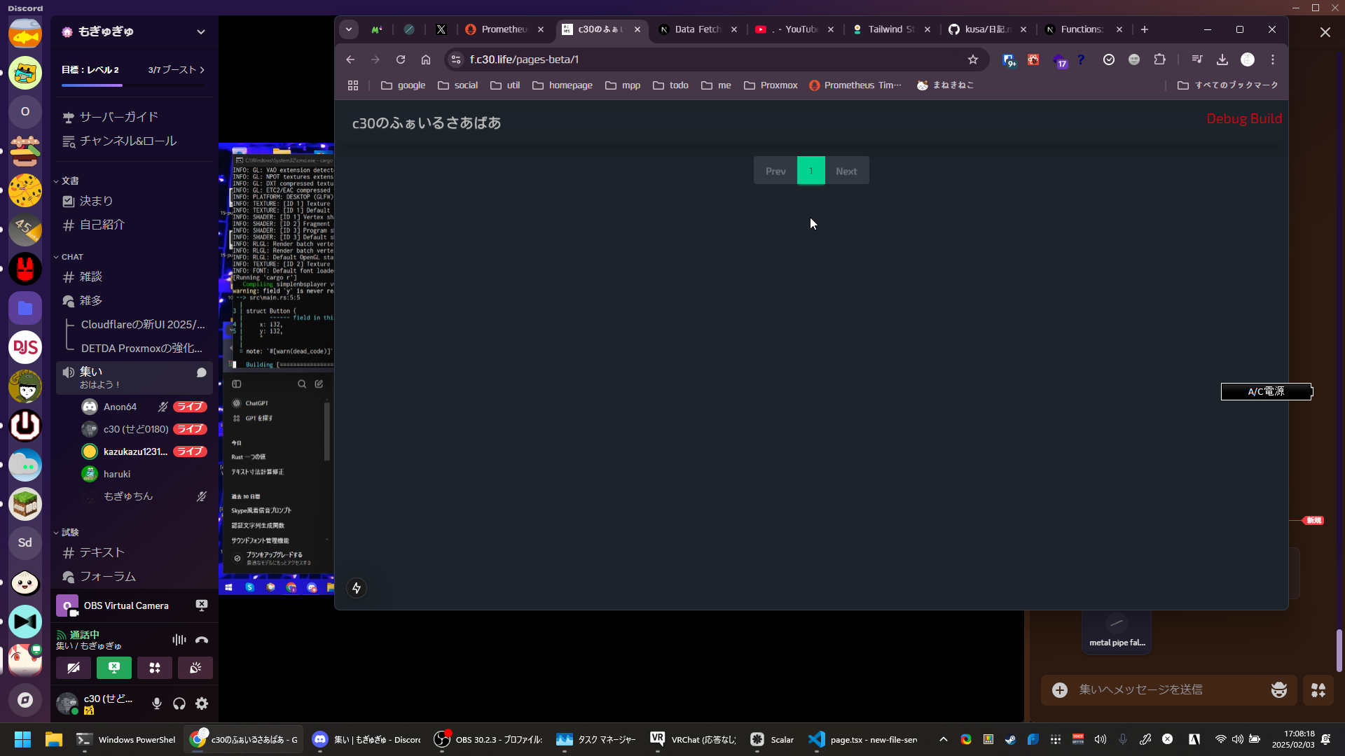Click the lightning bolt icon in page corner

pyautogui.click(x=357, y=588)
